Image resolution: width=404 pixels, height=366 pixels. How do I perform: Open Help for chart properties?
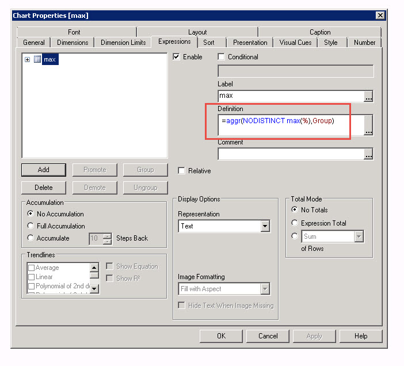(x=361, y=336)
